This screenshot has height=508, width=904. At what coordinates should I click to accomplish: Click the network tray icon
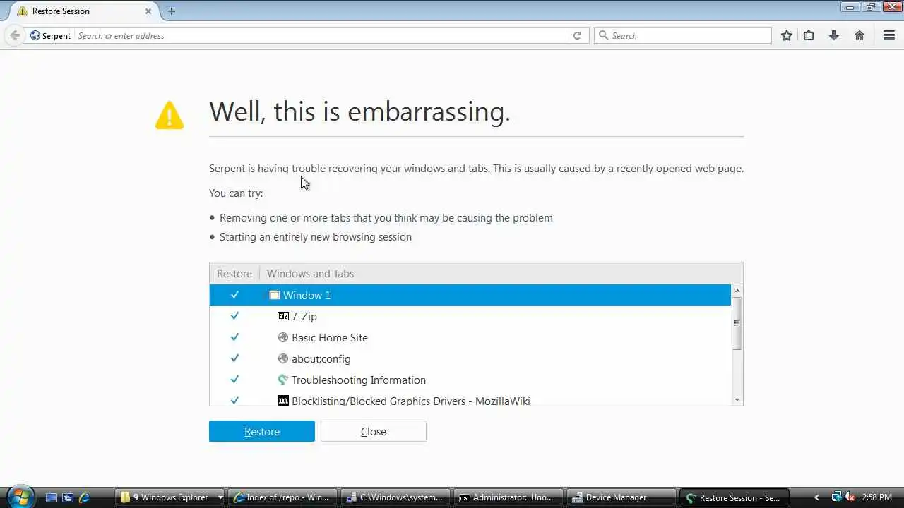836,497
